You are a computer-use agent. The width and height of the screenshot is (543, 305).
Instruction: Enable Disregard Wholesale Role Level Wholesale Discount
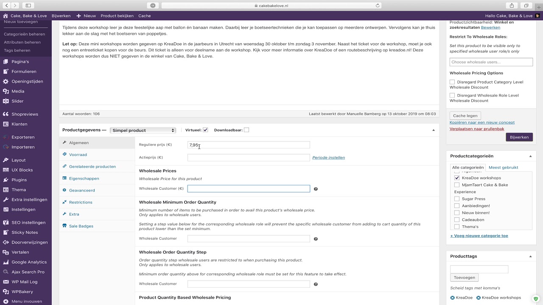pos(452,96)
